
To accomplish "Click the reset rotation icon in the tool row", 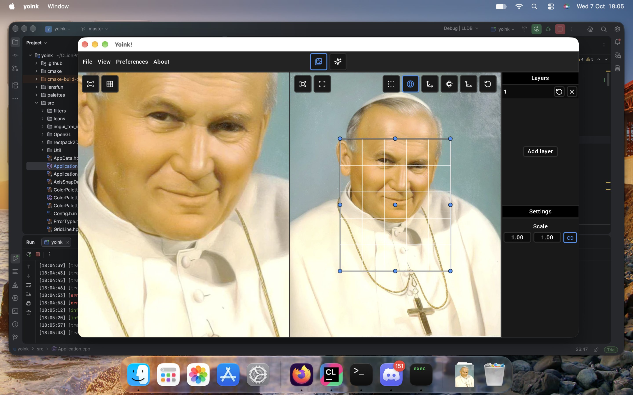I will click(x=488, y=84).
